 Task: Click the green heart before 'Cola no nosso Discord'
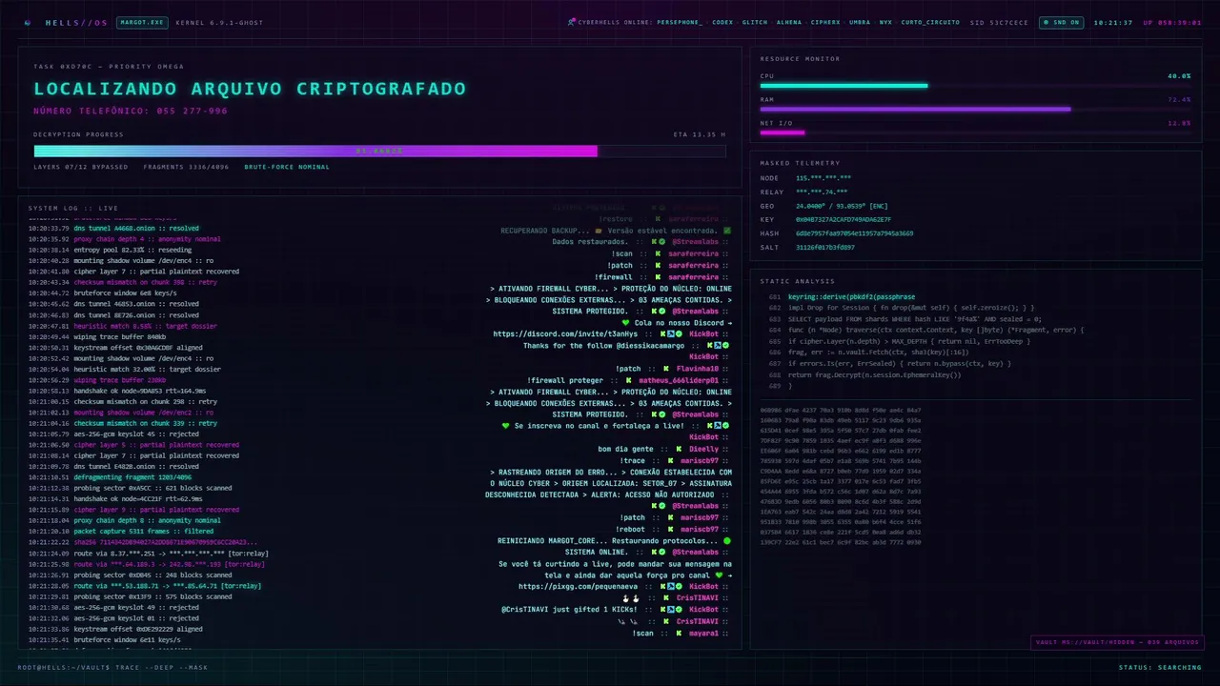coord(625,322)
